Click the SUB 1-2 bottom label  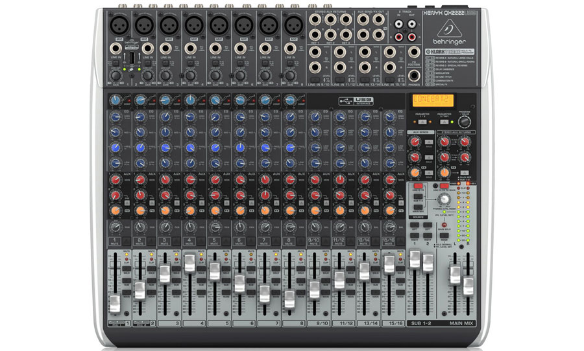pos(421,324)
